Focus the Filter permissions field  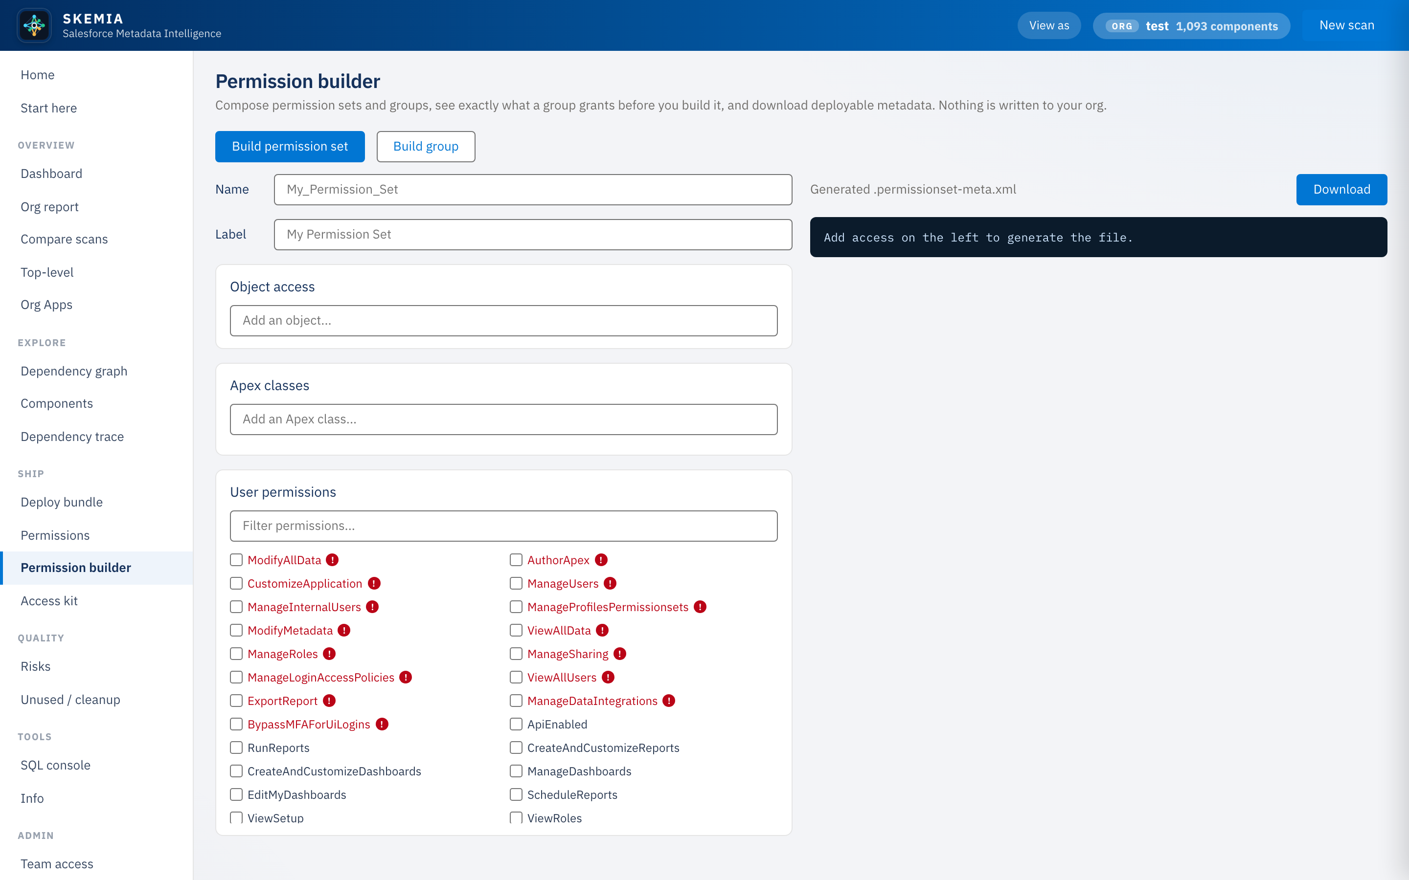pos(503,526)
